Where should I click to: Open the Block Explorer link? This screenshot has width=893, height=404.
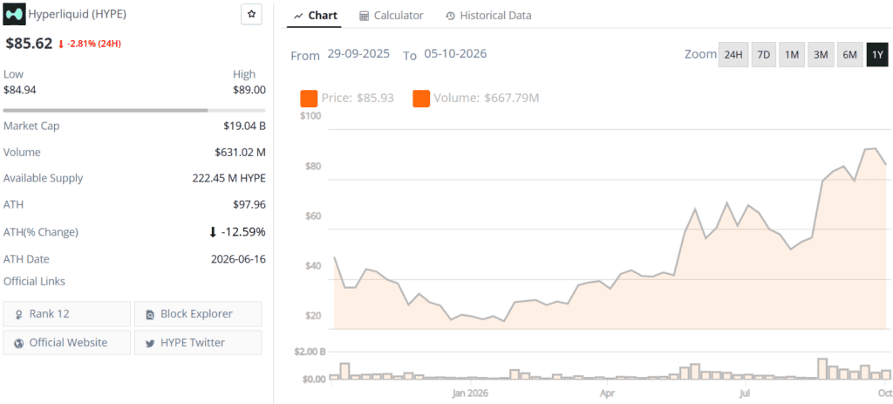point(198,313)
